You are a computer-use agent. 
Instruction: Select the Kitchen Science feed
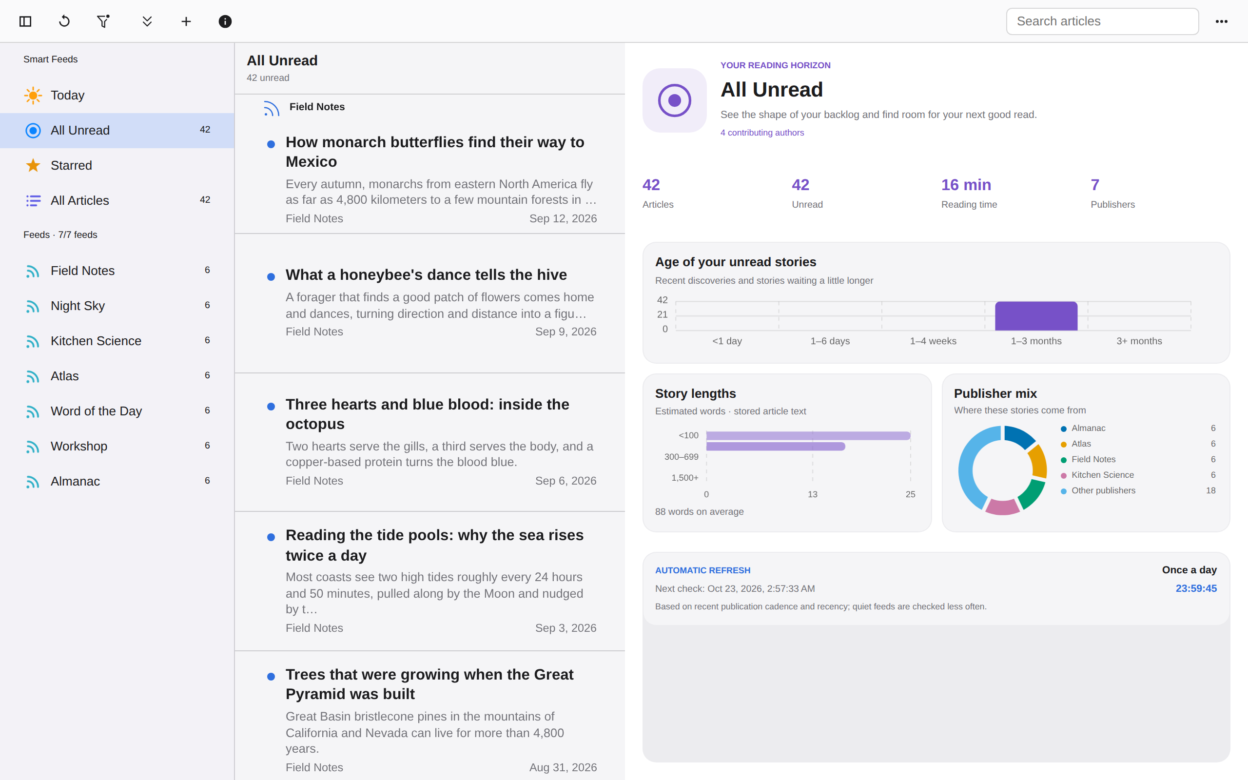point(117,341)
